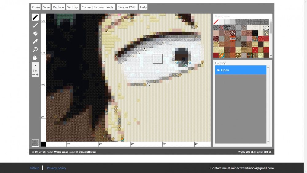Select the Hand pan tool
Viewport: 307px width, 173px height.
35,57
